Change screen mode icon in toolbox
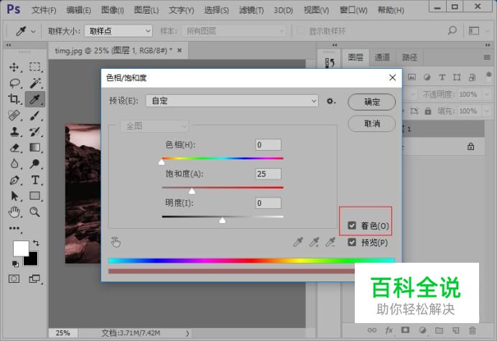497x341 pixels. [34, 279]
